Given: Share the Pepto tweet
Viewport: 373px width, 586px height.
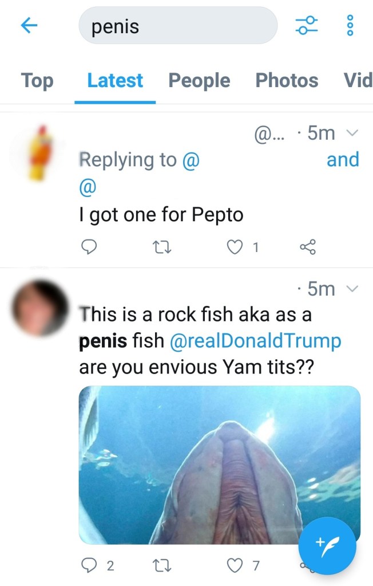Looking at the screenshot, I should click(x=308, y=247).
